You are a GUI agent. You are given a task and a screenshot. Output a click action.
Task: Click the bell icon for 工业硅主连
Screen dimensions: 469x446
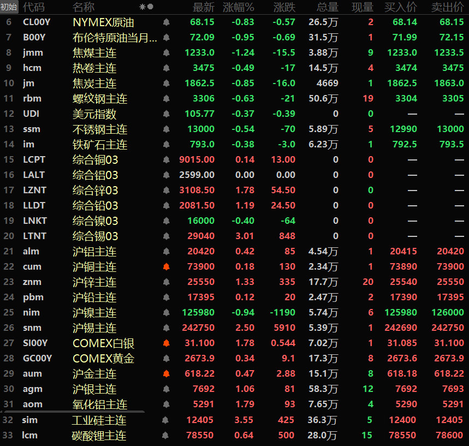tap(165, 420)
